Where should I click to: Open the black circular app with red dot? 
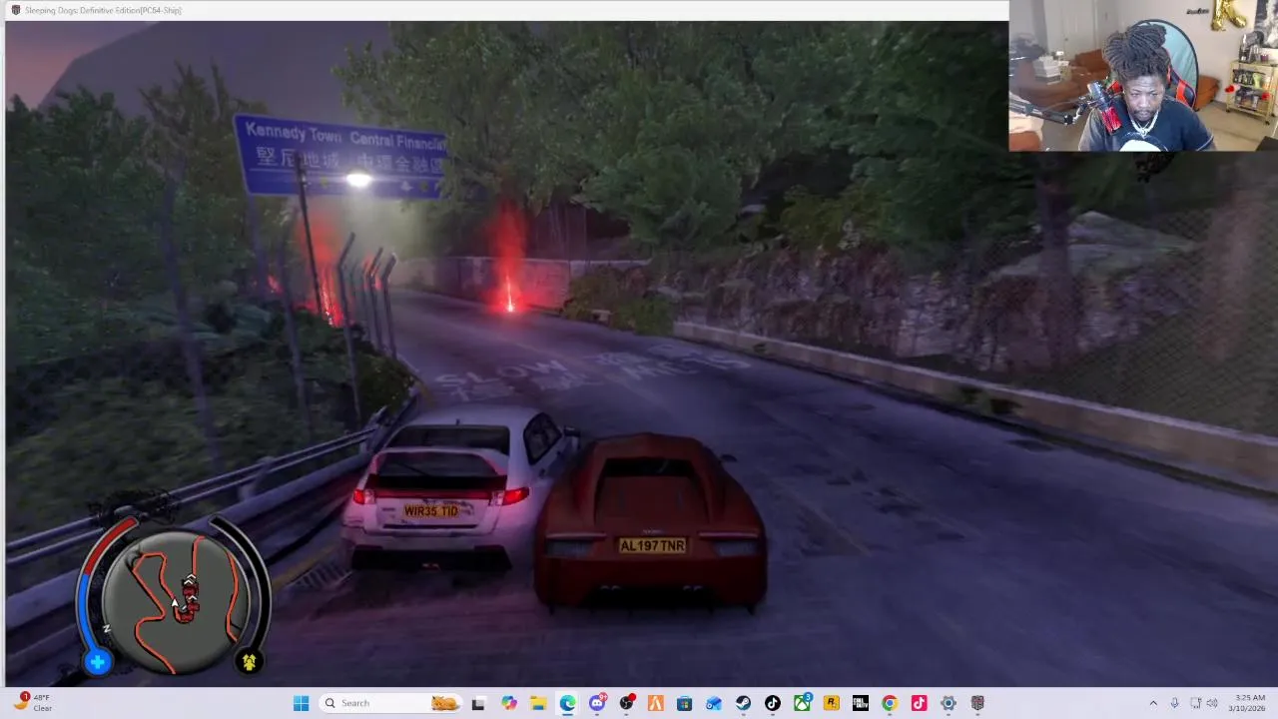point(626,703)
